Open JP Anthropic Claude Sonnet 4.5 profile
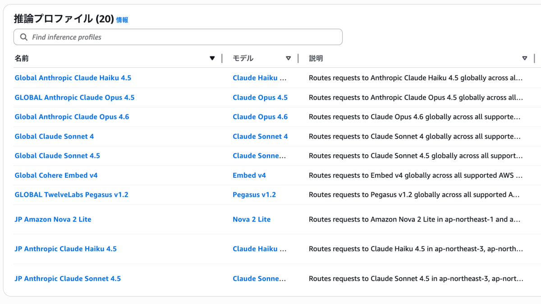The width and height of the screenshot is (541, 304). 68,278
